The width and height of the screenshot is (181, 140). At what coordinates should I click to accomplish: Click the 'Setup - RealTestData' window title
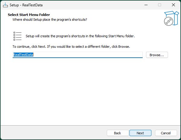pos(26,5)
